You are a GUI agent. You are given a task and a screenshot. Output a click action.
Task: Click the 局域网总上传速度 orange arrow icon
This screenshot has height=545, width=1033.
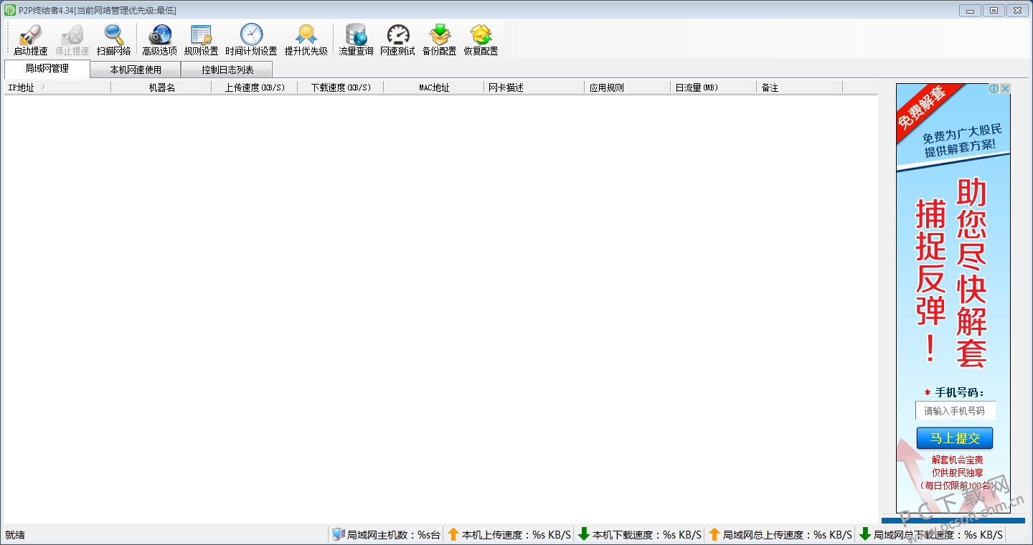tap(714, 534)
